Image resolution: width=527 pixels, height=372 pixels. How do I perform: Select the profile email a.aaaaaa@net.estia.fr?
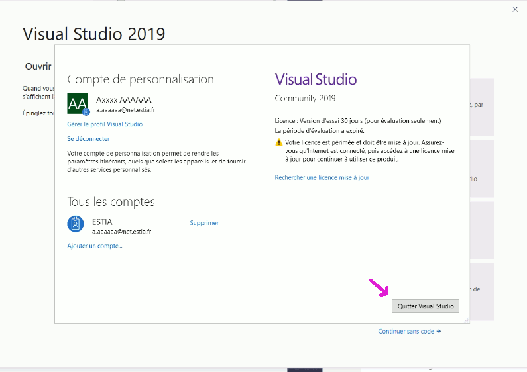tap(126, 110)
